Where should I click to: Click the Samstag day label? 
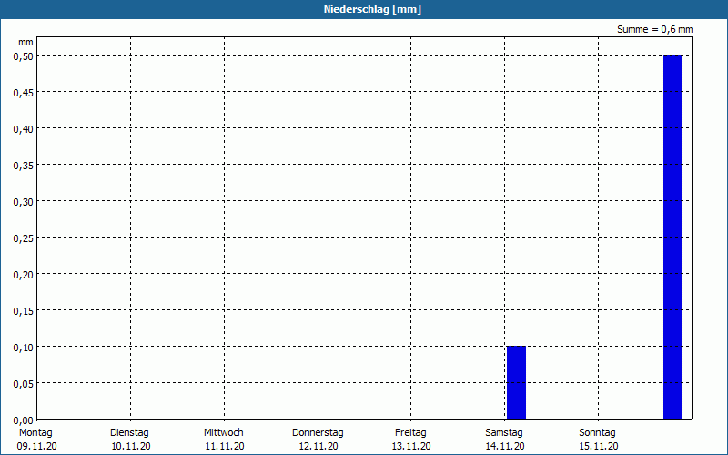tap(504, 433)
